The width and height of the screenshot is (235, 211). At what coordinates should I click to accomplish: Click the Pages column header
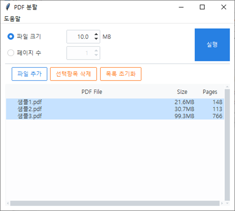tap(210, 92)
